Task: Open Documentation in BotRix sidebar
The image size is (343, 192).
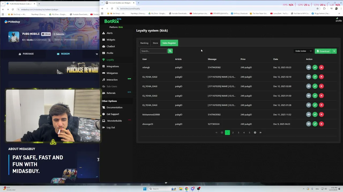Action: click(114, 107)
